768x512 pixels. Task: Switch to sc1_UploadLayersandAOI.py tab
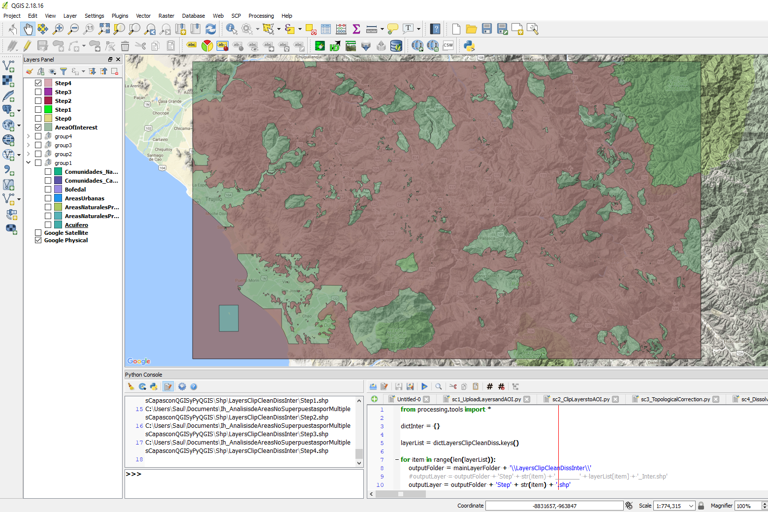pyautogui.click(x=486, y=399)
